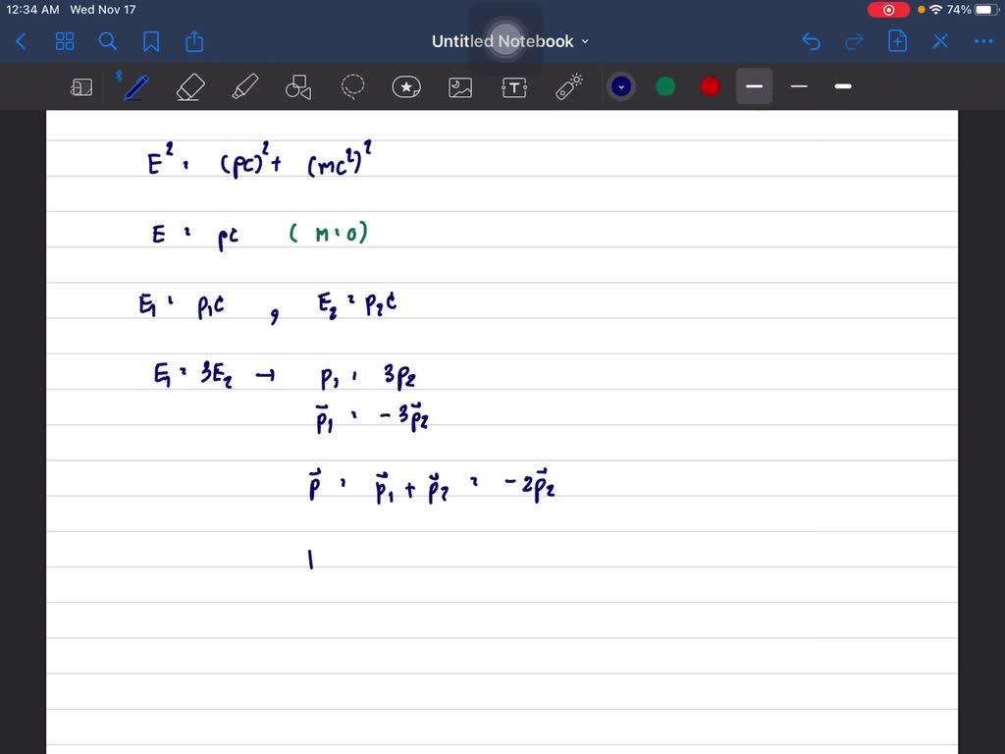Open the ellipsis overflow menu
The width and height of the screenshot is (1005, 754).
coord(984,41)
